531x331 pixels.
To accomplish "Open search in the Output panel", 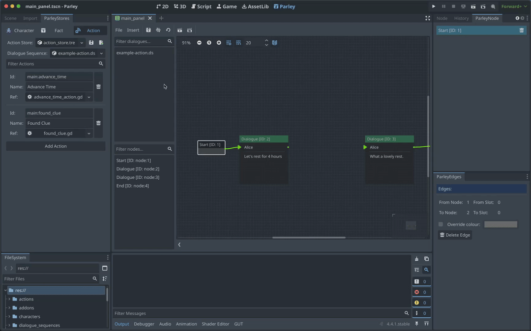I will pyautogui.click(x=426, y=270).
